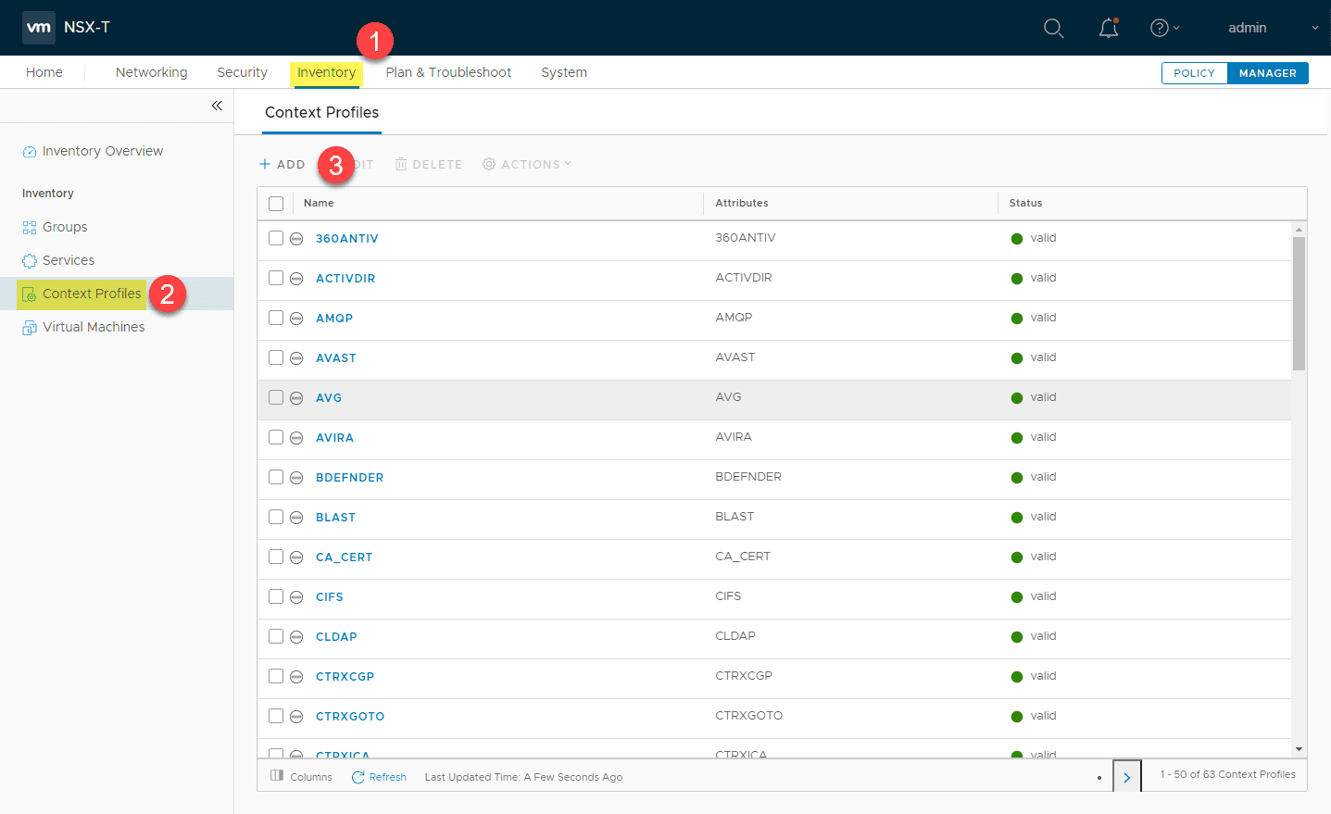Click the Actions gear icon
The width and height of the screenshot is (1331, 814).
point(489,164)
